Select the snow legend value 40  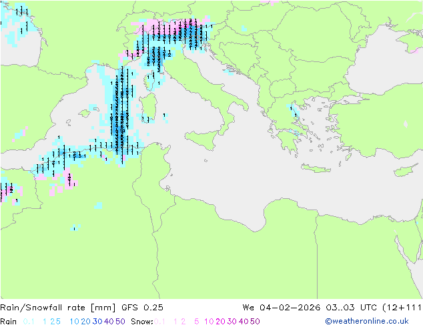point(244,322)
